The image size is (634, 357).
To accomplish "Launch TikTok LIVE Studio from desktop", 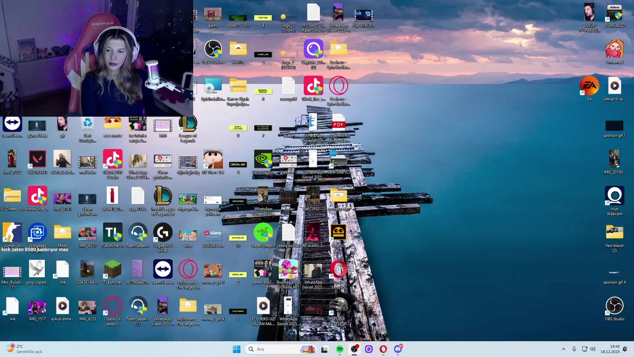I will [x=112, y=165].
